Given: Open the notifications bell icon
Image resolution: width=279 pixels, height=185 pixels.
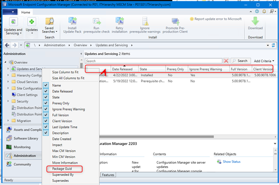Looking at the screenshot, I should coord(264,12).
